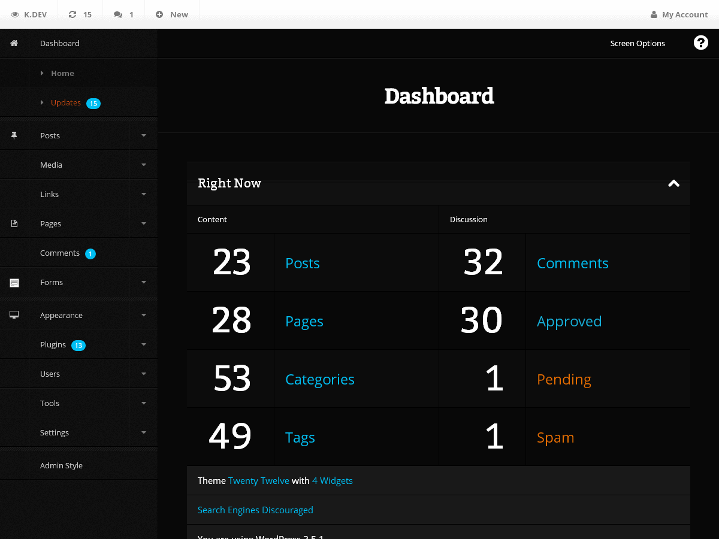Click the Forms list icon in sidebar

pos(14,282)
